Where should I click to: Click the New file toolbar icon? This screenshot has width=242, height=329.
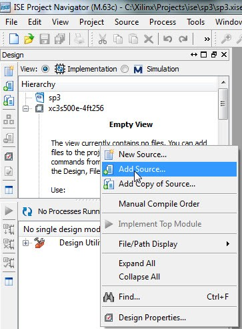click(14, 39)
